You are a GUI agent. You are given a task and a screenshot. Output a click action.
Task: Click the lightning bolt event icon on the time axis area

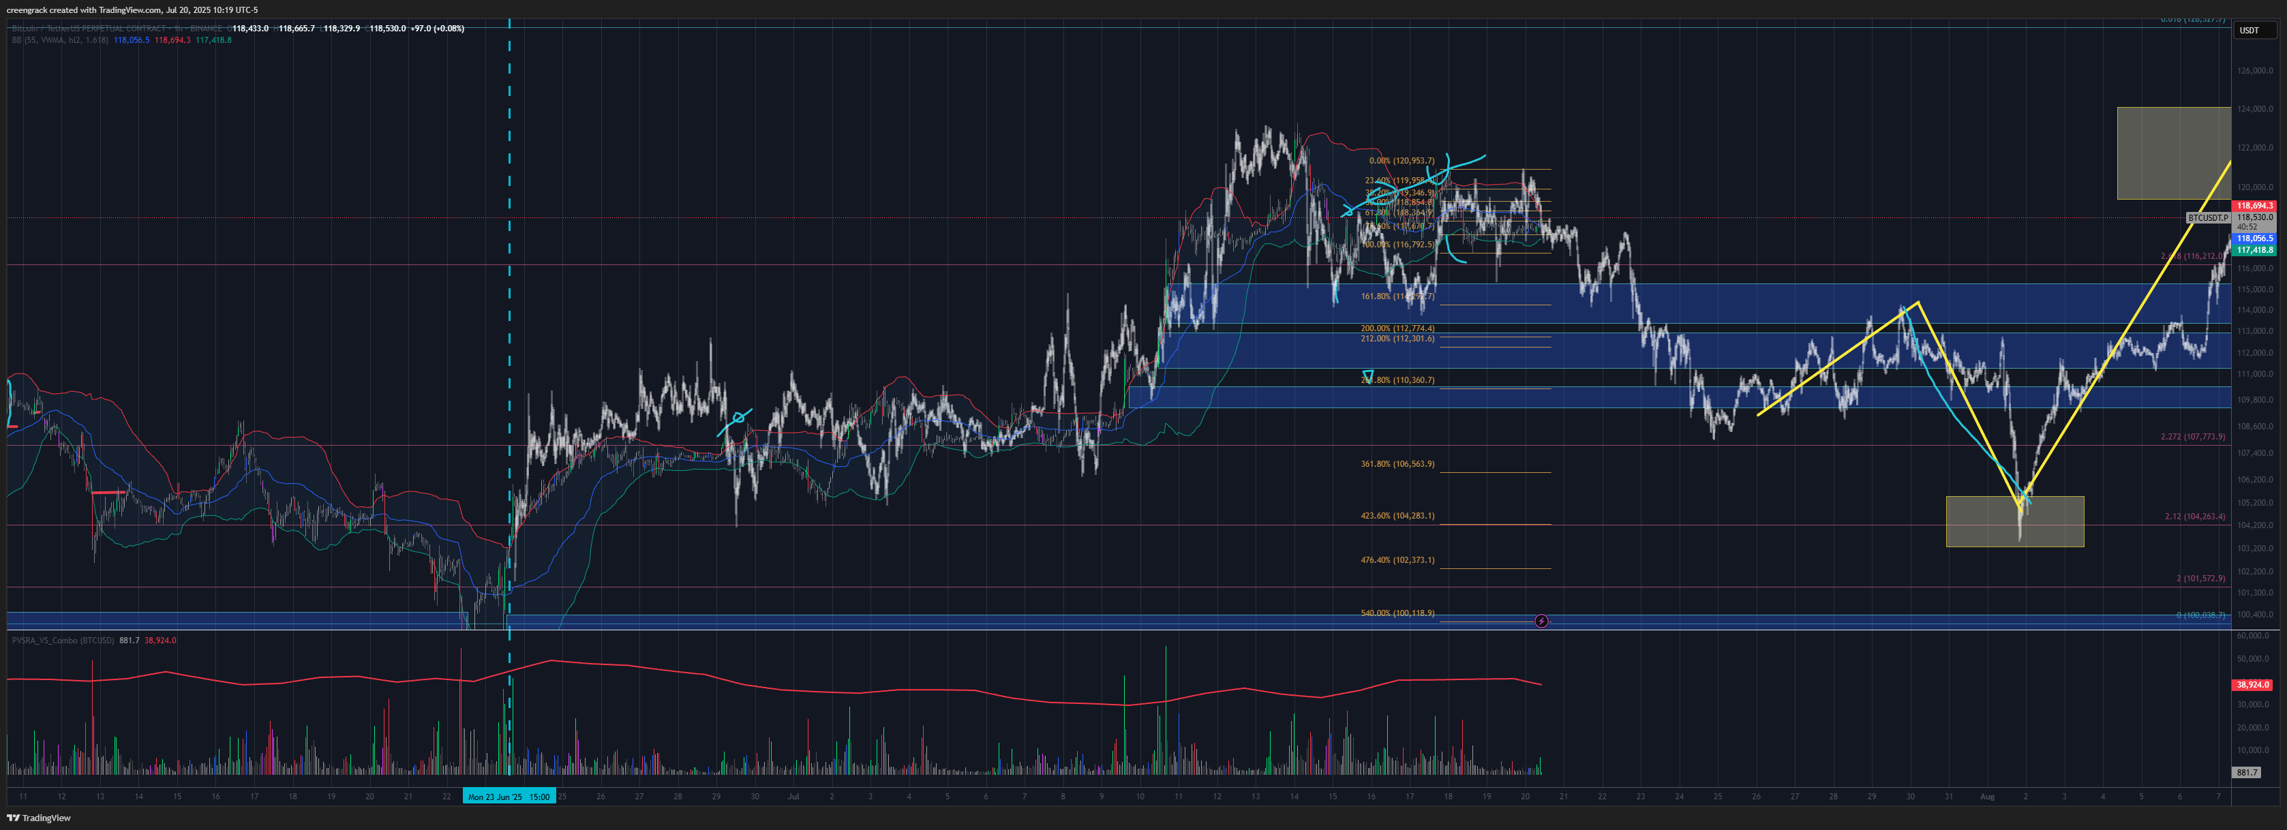point(1541,621)
